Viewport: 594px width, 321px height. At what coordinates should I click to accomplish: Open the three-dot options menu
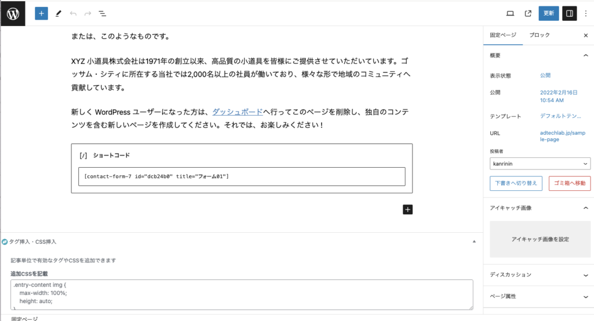point(585,13)
